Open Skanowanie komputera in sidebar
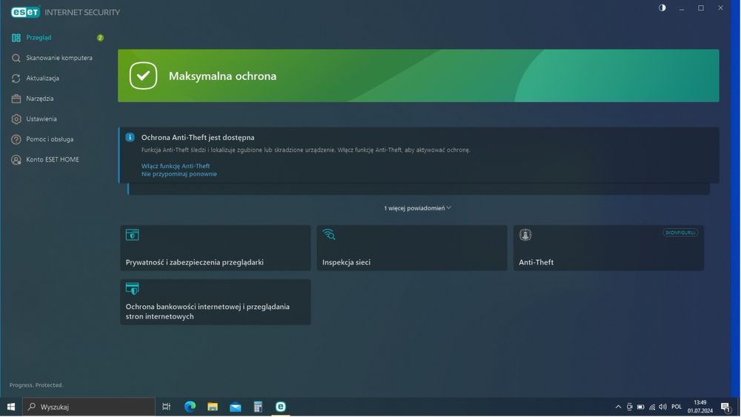This screenshot has height=417, width=741. pyautogui.click(x=59, y=58)
